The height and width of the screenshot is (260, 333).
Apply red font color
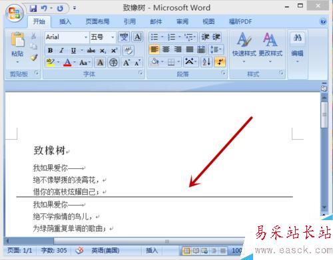(x=67, y=63)
